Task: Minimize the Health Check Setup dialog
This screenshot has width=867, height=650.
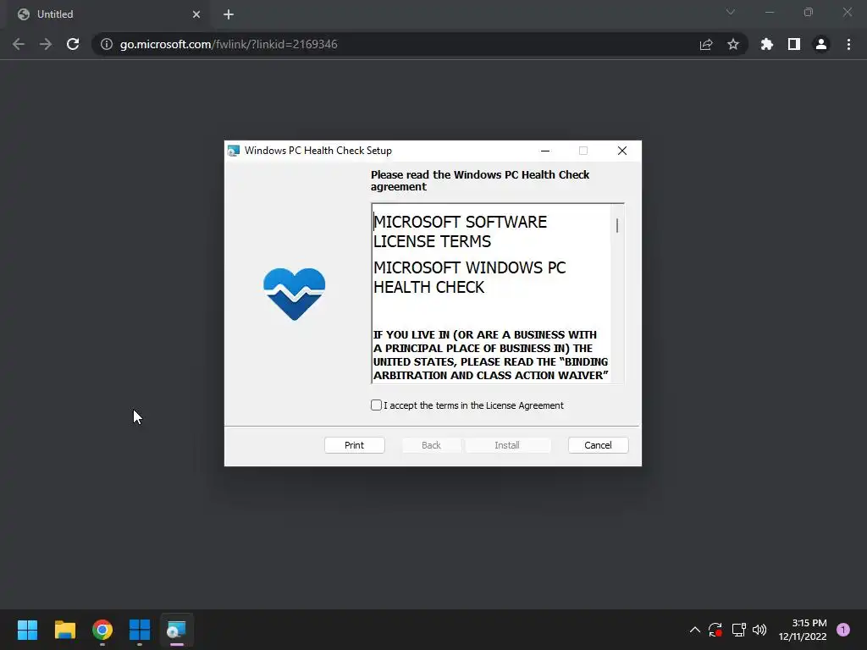Action: [x=545, y=151]
